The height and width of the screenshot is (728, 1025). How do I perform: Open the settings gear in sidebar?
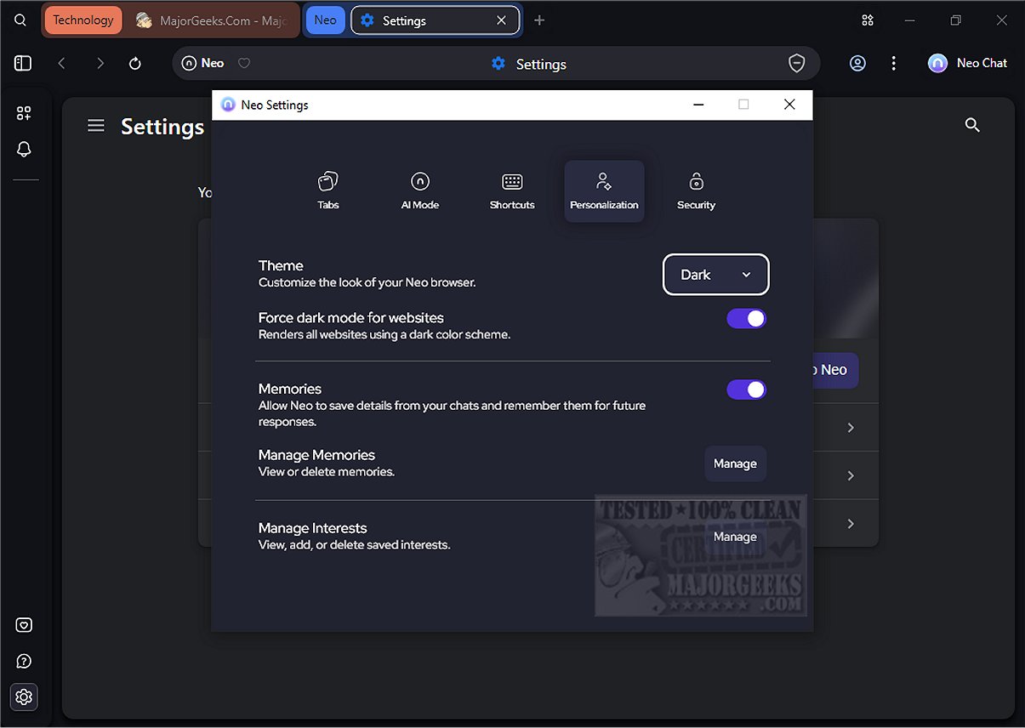click(24, 697)
